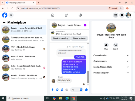Open the emoji picker smiley

[x=81, y=90]
